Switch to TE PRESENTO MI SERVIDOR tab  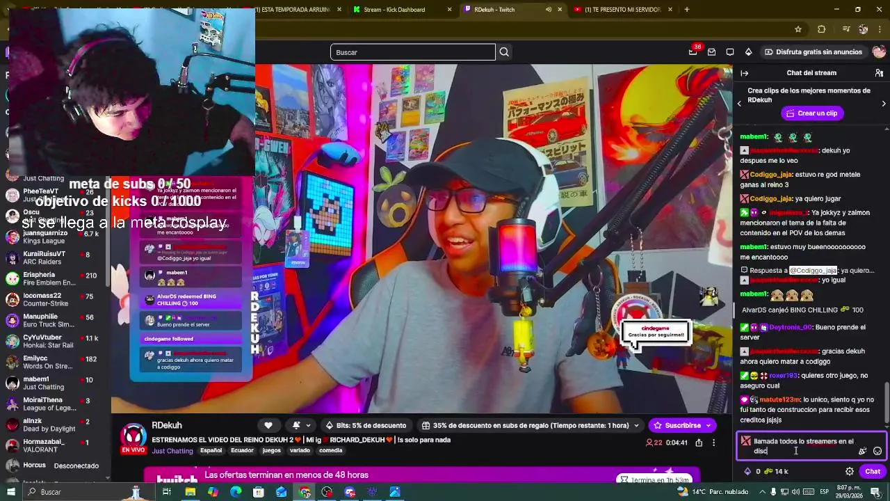pos(623,10)
